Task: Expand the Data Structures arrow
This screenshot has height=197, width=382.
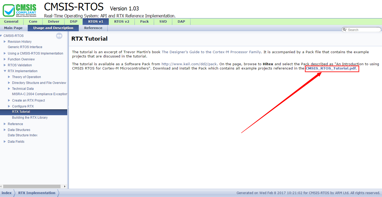Action: 5,130
